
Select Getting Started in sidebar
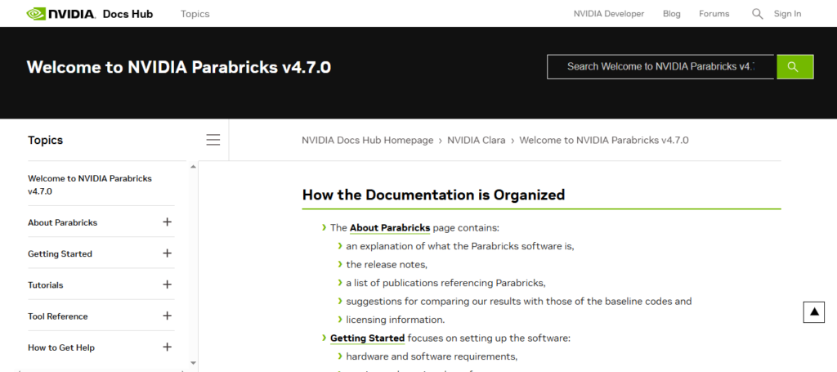[60, 254]
